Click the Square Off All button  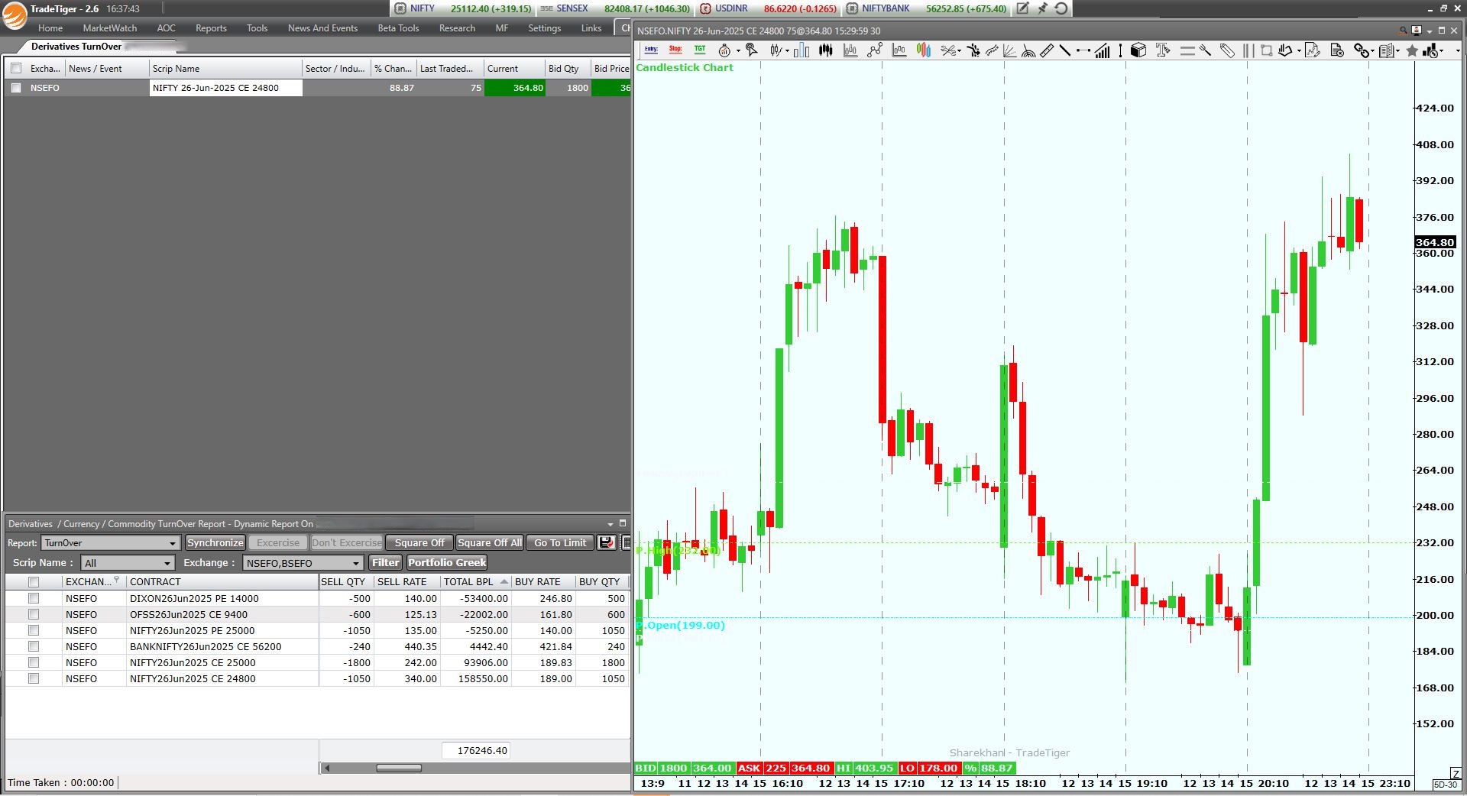pyautogui.click(x=490, y=542)
